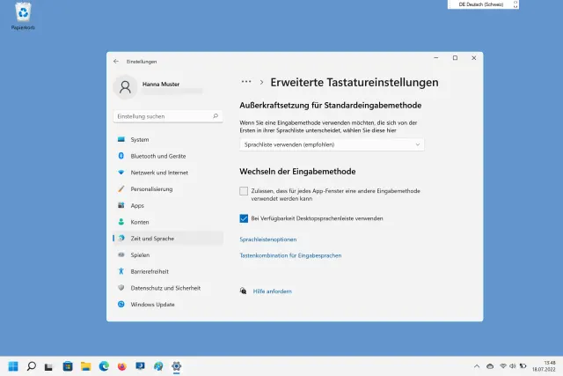The height and width of the screenshot is (376, 563).
Task: Launch Microsoft Store from taskbar
Action: [68, 366]
